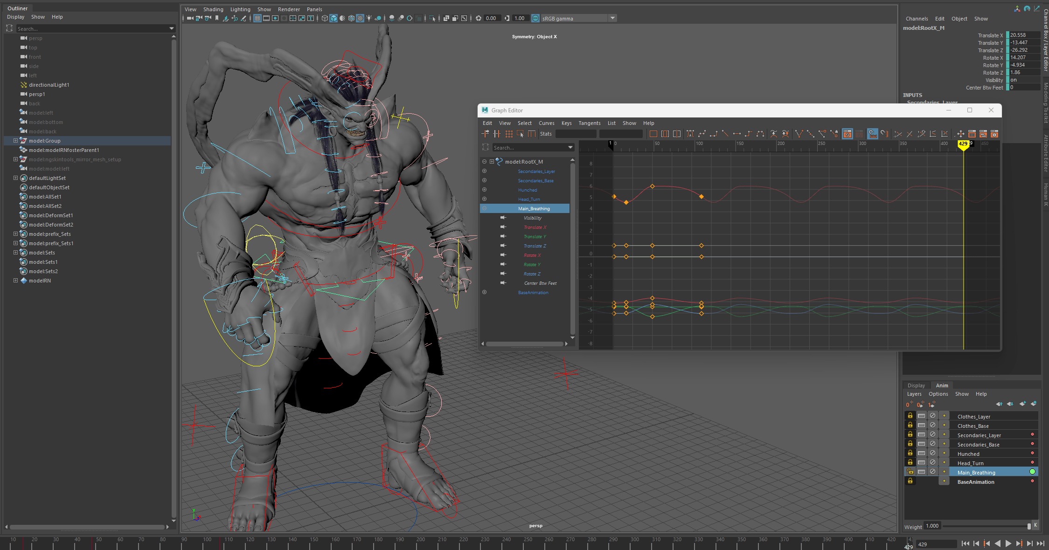Click the Lattice Deform Keys tool icon
Screen dimensions: 1049x550
(509, 134)
